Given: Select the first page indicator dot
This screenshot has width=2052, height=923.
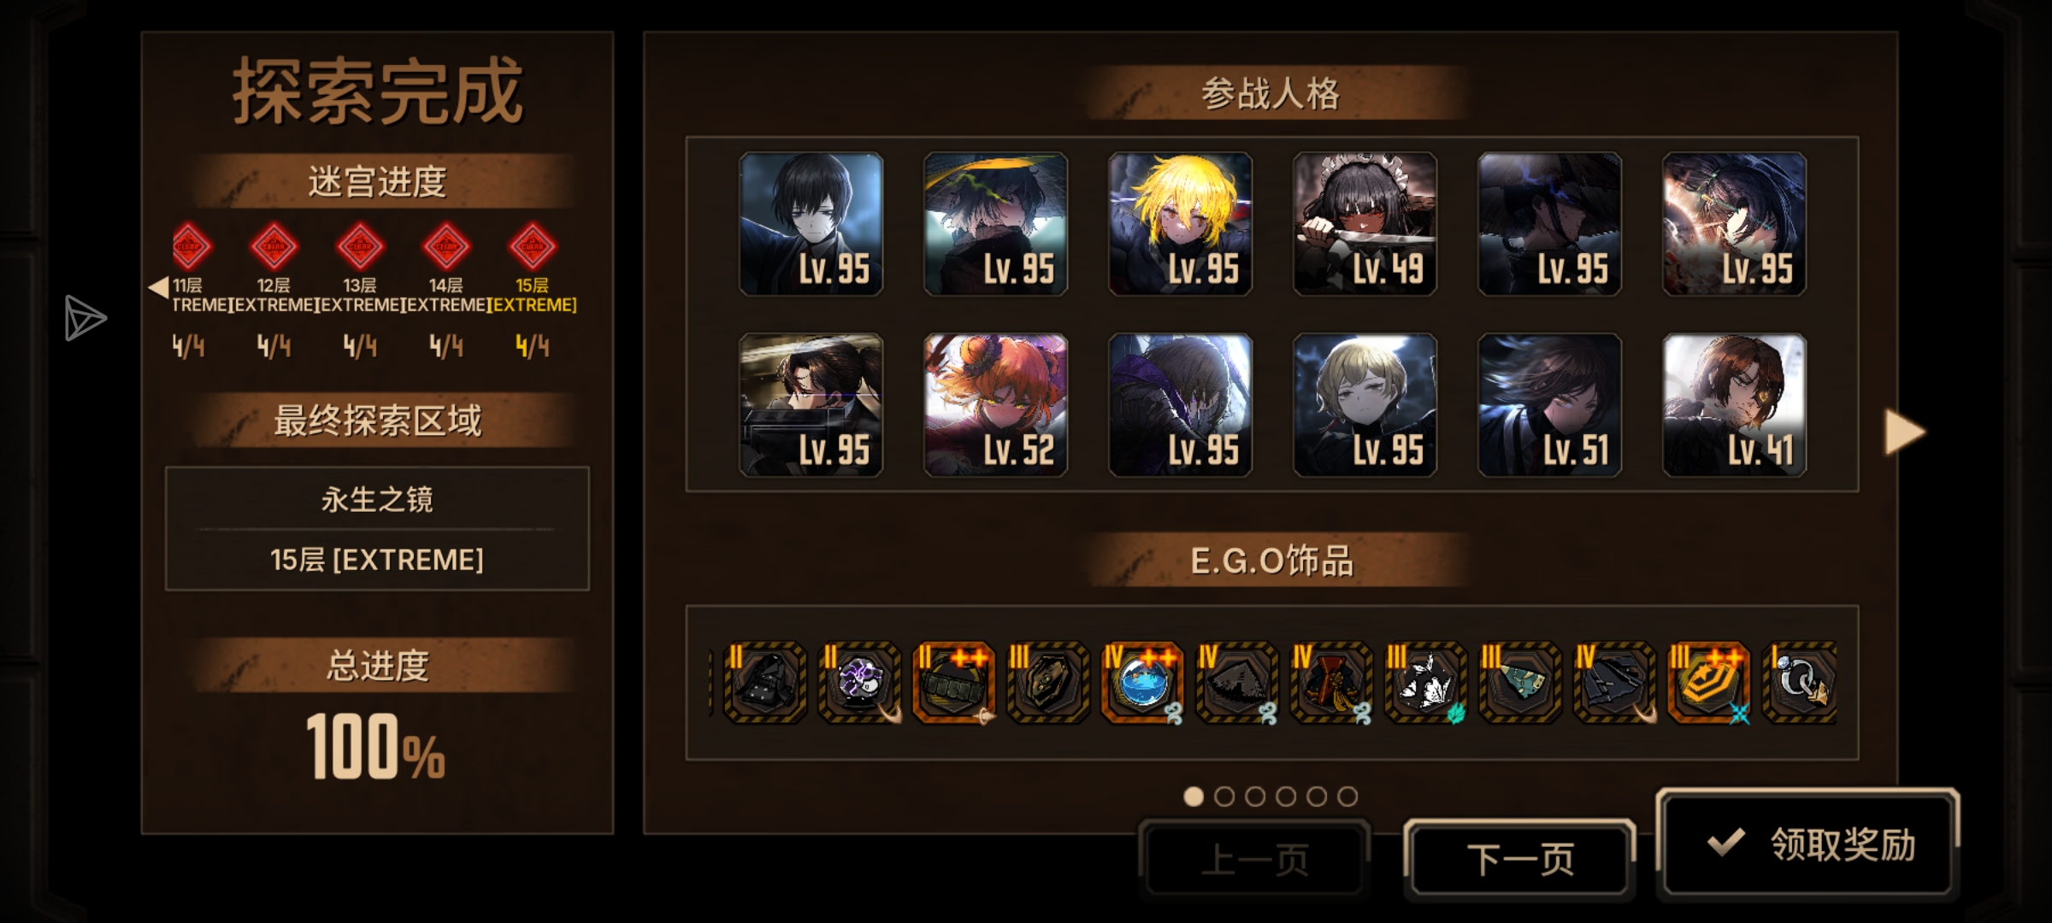Looking at the screenshot, I should 1194,797.
